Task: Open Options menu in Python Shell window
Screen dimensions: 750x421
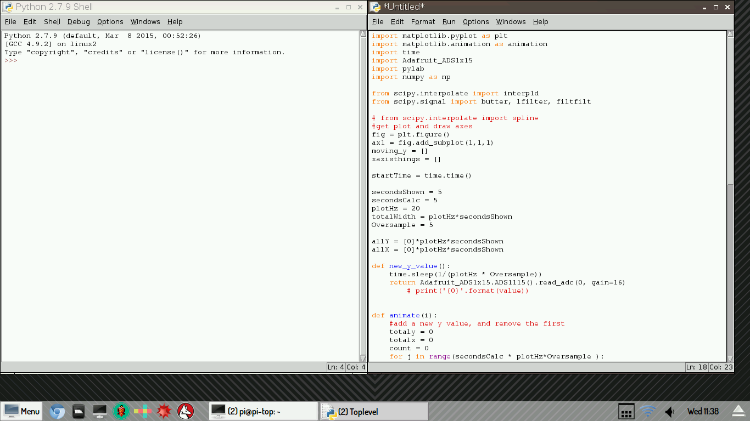Action: coord(110,22)
